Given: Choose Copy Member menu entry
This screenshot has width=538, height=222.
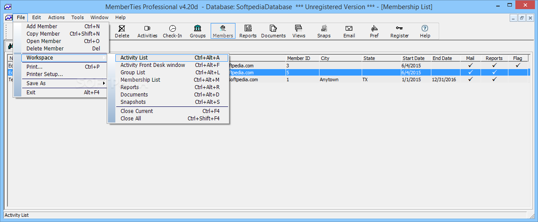Looking at the screenshot, I should pyautogui.click(x=64, y=33).
